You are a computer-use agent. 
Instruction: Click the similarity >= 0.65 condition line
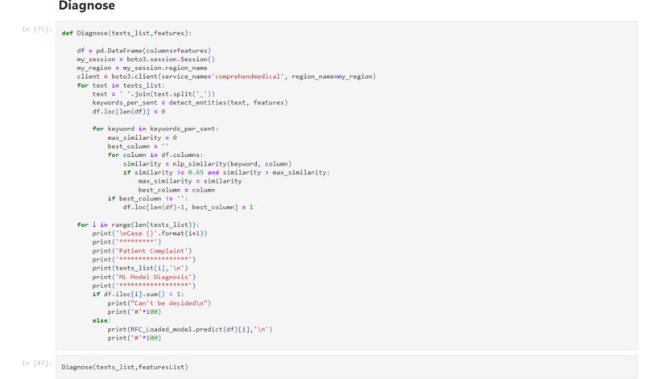226,172
